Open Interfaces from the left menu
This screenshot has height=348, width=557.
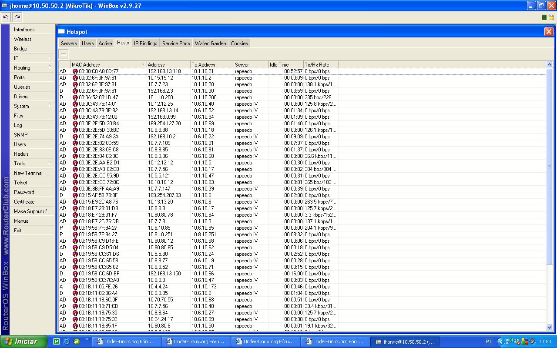[x=33, y=30]
